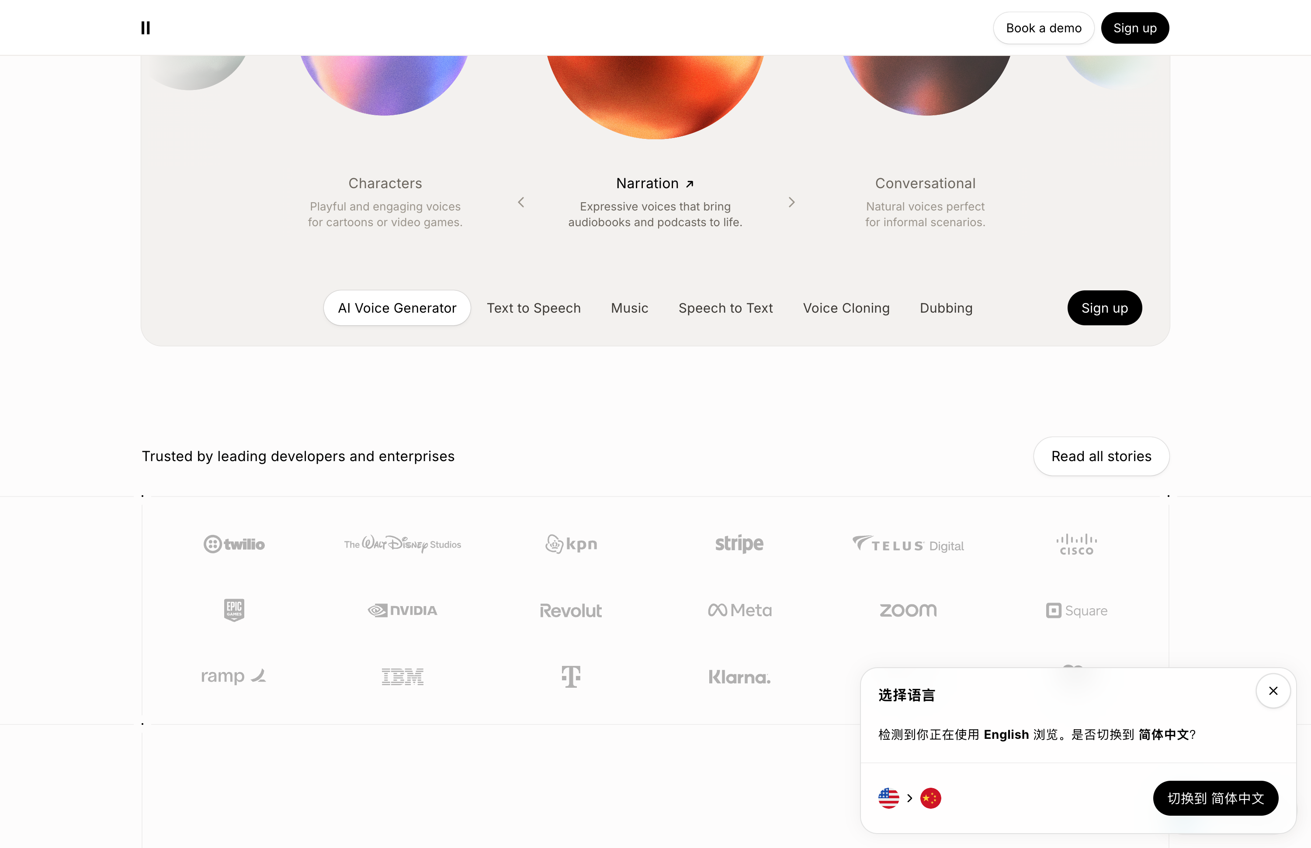Switch to the Text to Speech tab
The width and height of the screenshot is (1311, 848).
tap(534, 307)
